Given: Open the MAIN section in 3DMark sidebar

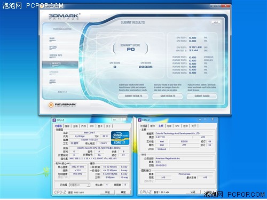Looking at the screenshot, I should point(52,39).
